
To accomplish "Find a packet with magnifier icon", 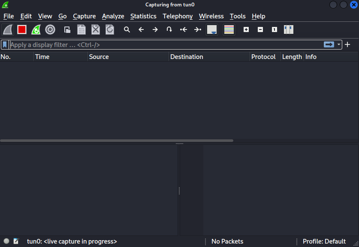I will [x=127, y=29].
